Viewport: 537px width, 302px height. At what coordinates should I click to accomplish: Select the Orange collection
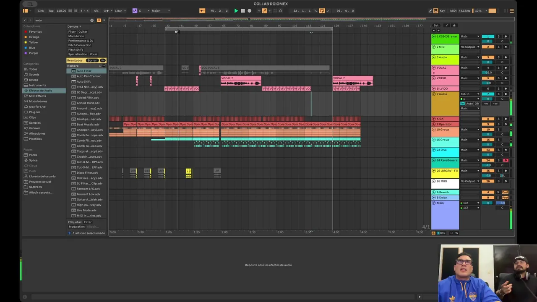[x=34, y=37]
